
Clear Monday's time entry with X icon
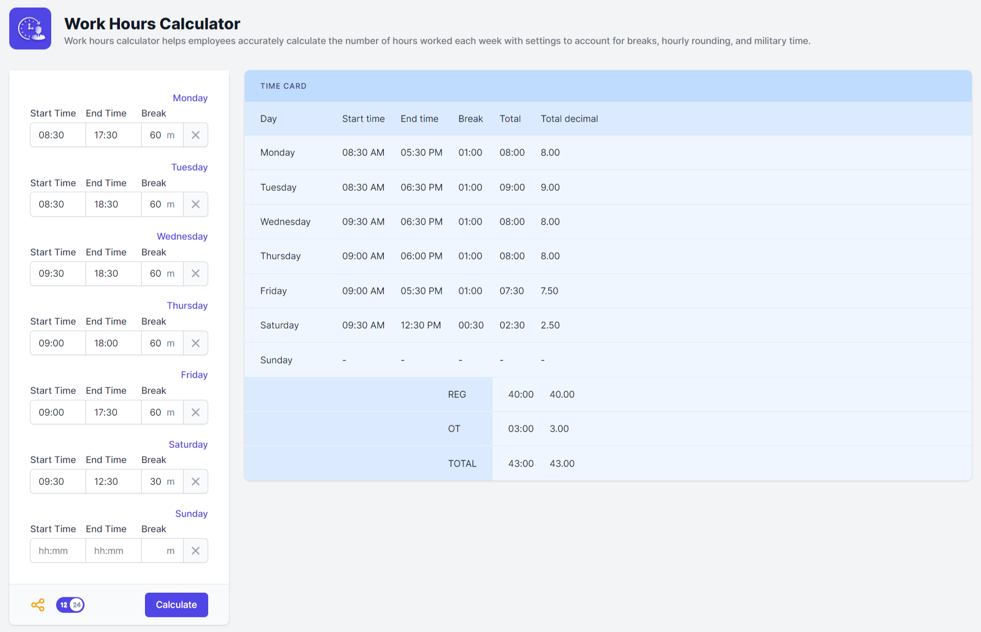[196, 135]
